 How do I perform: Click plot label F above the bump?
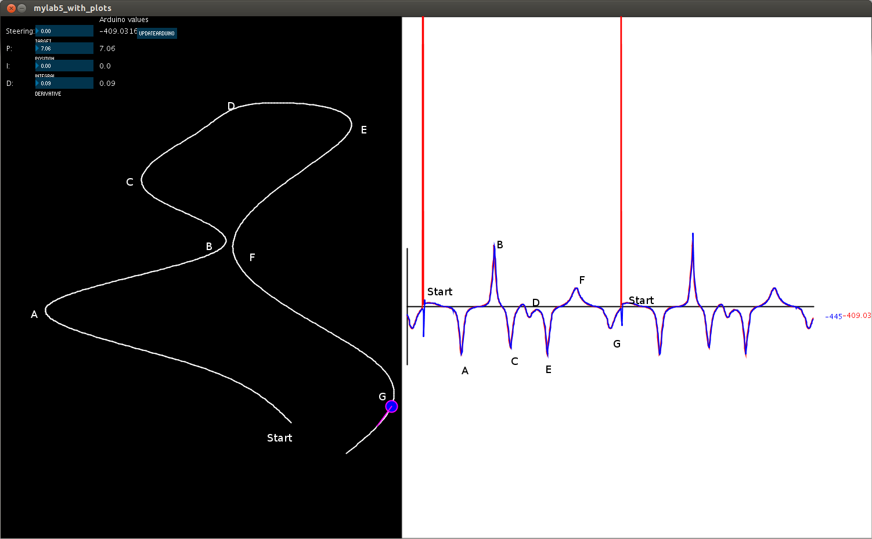point(582,280)
